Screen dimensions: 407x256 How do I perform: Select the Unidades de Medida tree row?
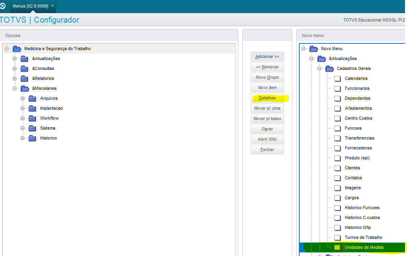tap(352, 247)
